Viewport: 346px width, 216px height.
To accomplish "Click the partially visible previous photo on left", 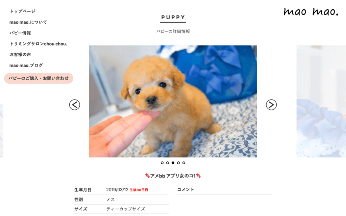I will 1,131.
